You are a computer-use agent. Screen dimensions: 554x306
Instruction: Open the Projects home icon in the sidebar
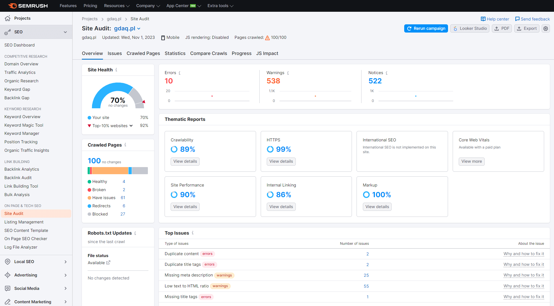pos(8,18)
